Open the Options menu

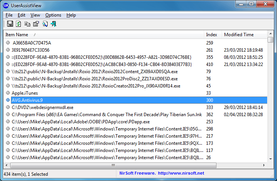53,15
